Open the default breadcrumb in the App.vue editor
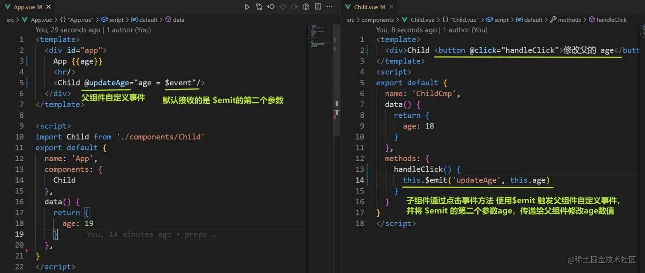The height and width of the screenshot is (273, 645). pyautogui.click(x=144, y=20)
